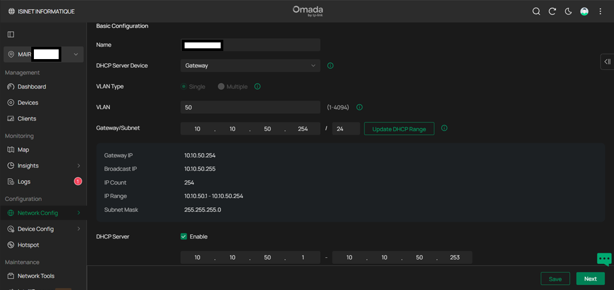
Task: Click the Devices sidebar icon
Action: click(11, 103)
